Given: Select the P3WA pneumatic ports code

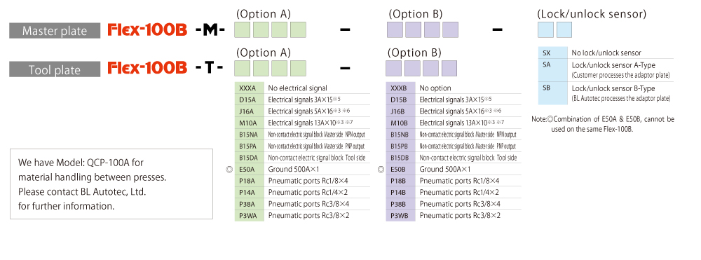Looking at the screenshot, I should coord(249,216).
